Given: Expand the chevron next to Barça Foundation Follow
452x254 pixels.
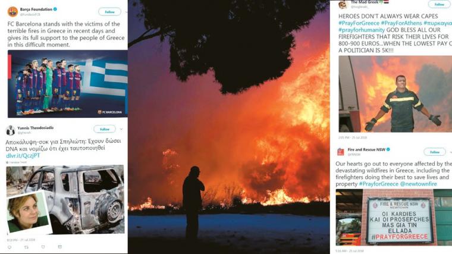Looking at the screenshot, I should click(x=126, y=12).
